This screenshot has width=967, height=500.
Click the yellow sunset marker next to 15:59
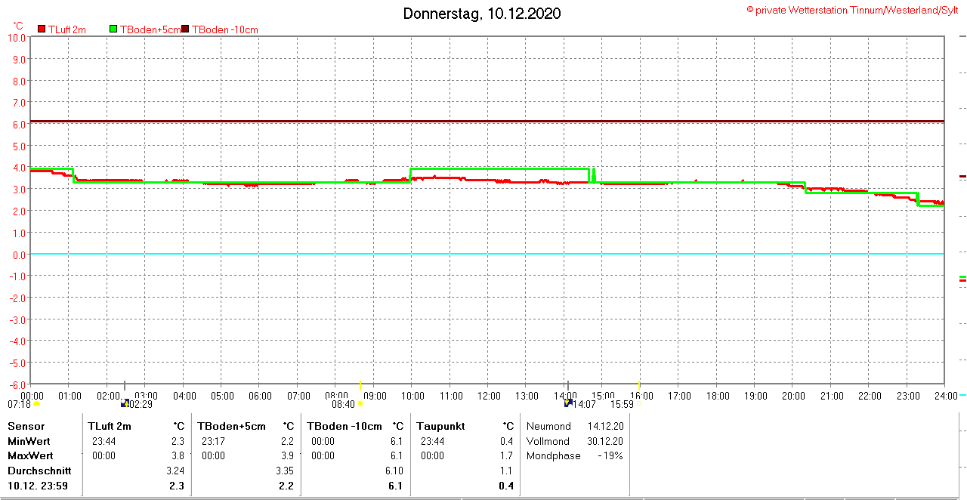point(639,403)
